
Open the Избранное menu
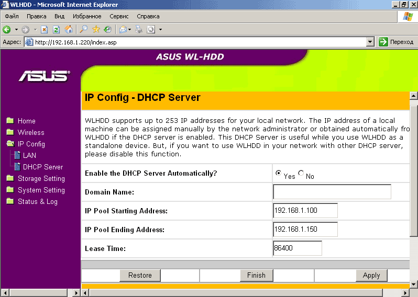coord(87,16)
